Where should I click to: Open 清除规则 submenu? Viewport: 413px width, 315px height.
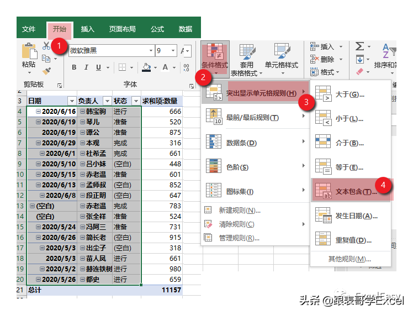coord(256,224)
